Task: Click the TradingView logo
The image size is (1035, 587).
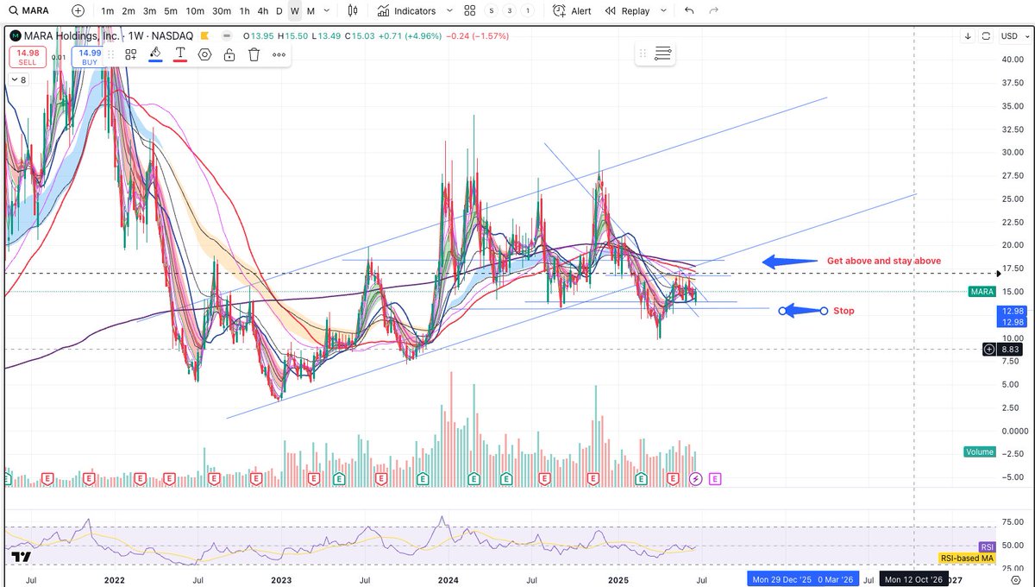Action: point(23,557)
